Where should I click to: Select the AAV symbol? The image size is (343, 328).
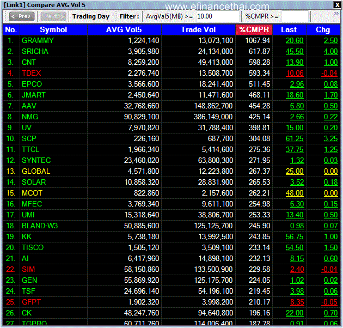click(x=29, y=106)
